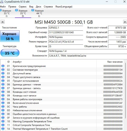This screenshot has width=127, height=131.
Task: Click the status orb for Процент использования
Action: coord(3,81)
